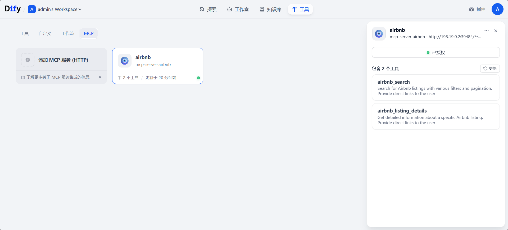Click the 工作室 robot icon
Image resolution: width=508 pixels, height=230 pixels.
click(230, 9)
